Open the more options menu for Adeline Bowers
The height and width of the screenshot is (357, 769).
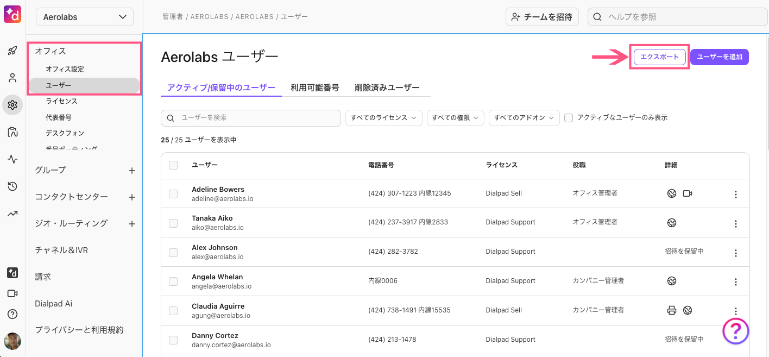point(736,195)
